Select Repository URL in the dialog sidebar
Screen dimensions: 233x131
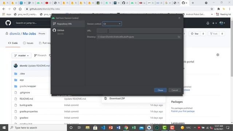point(68,24)
